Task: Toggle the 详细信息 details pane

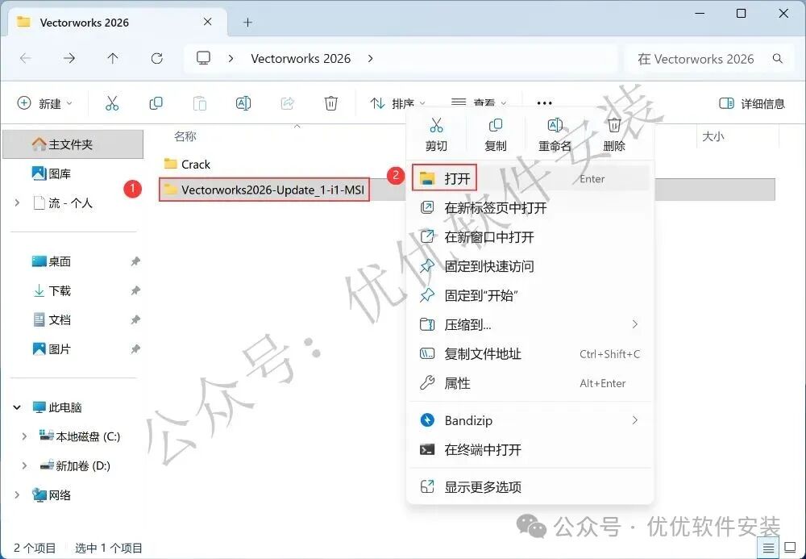Action: pos(751,104)
